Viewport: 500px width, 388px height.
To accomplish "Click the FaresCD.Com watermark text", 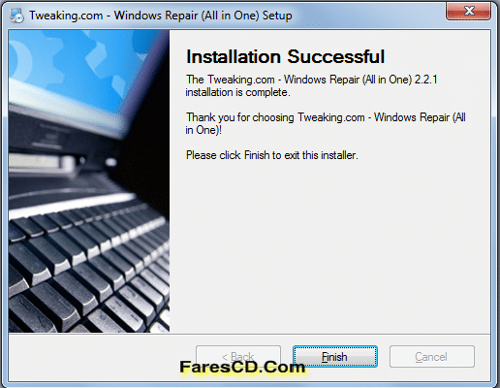I will click(242, 368).
